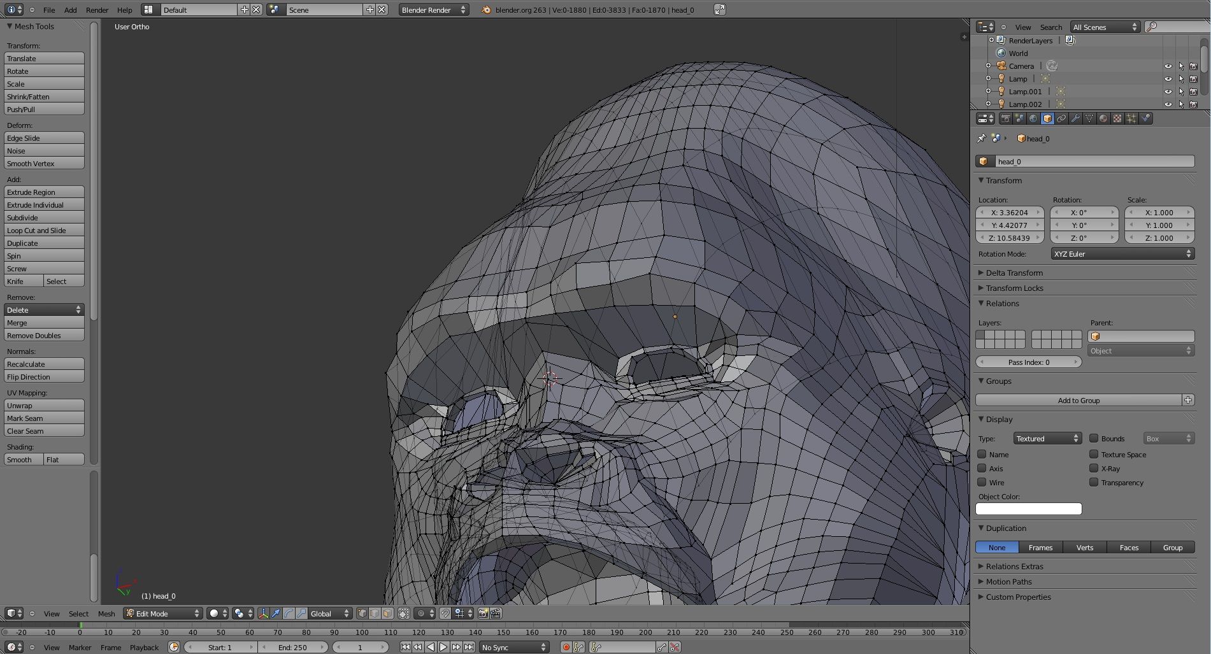
Task: Open the Blender Render engine dropdown
Action: tap(433, 10)
